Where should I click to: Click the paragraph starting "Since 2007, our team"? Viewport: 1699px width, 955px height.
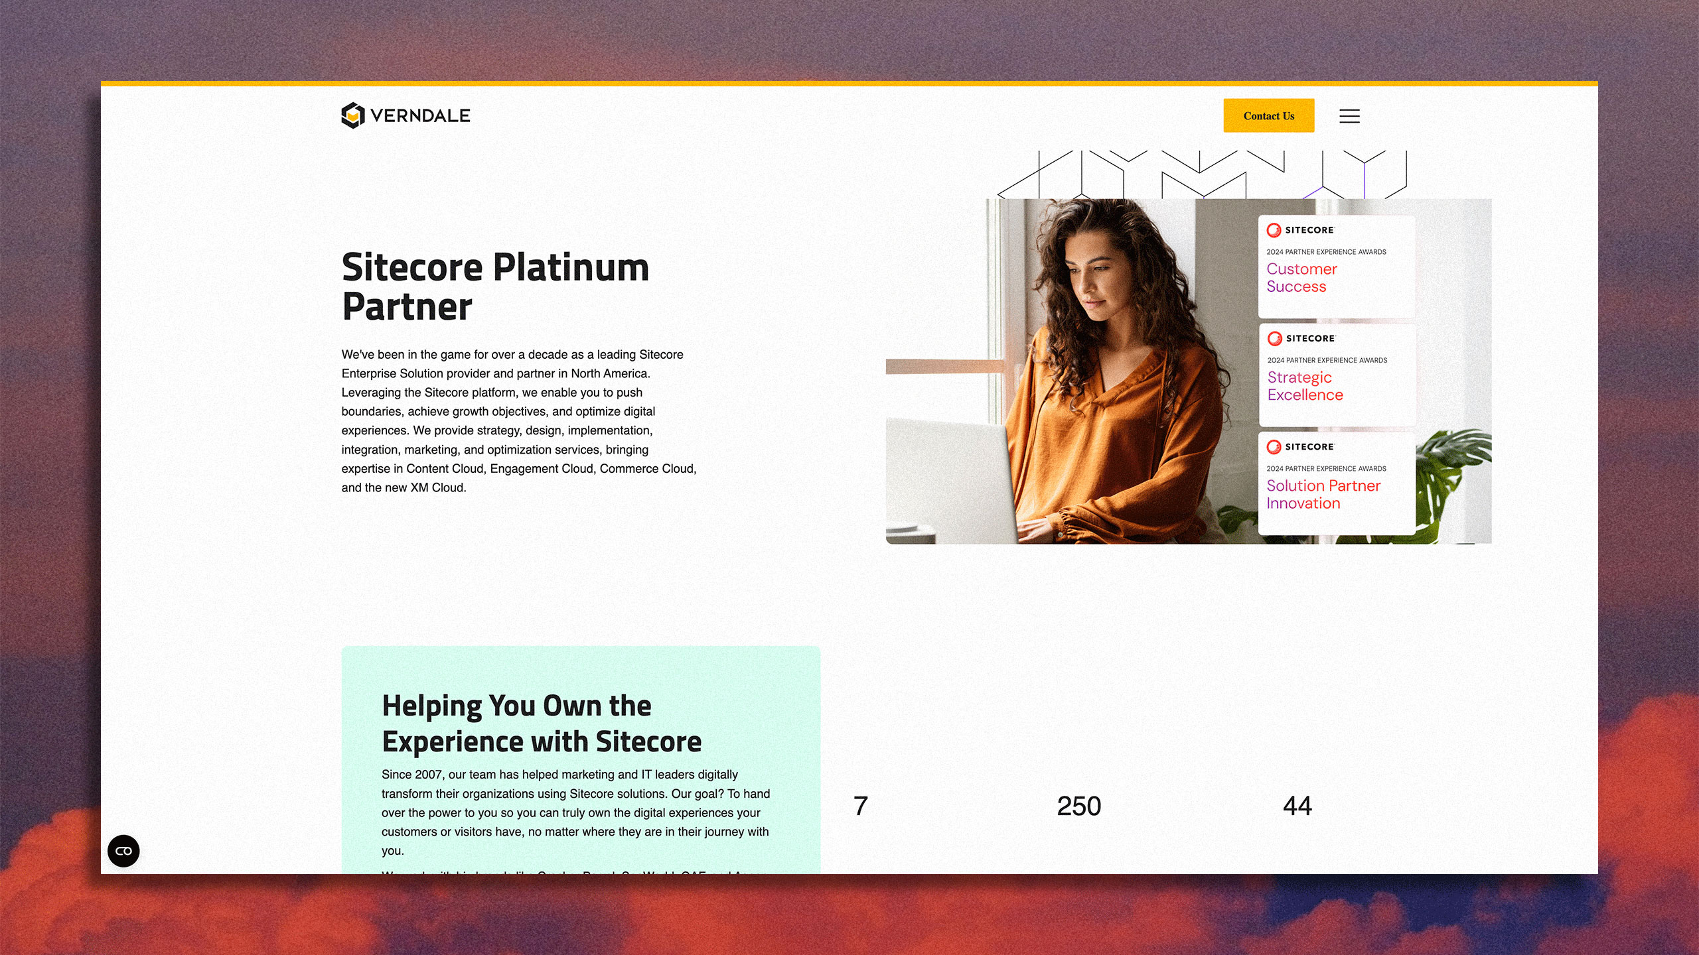[x=575, y=812]
